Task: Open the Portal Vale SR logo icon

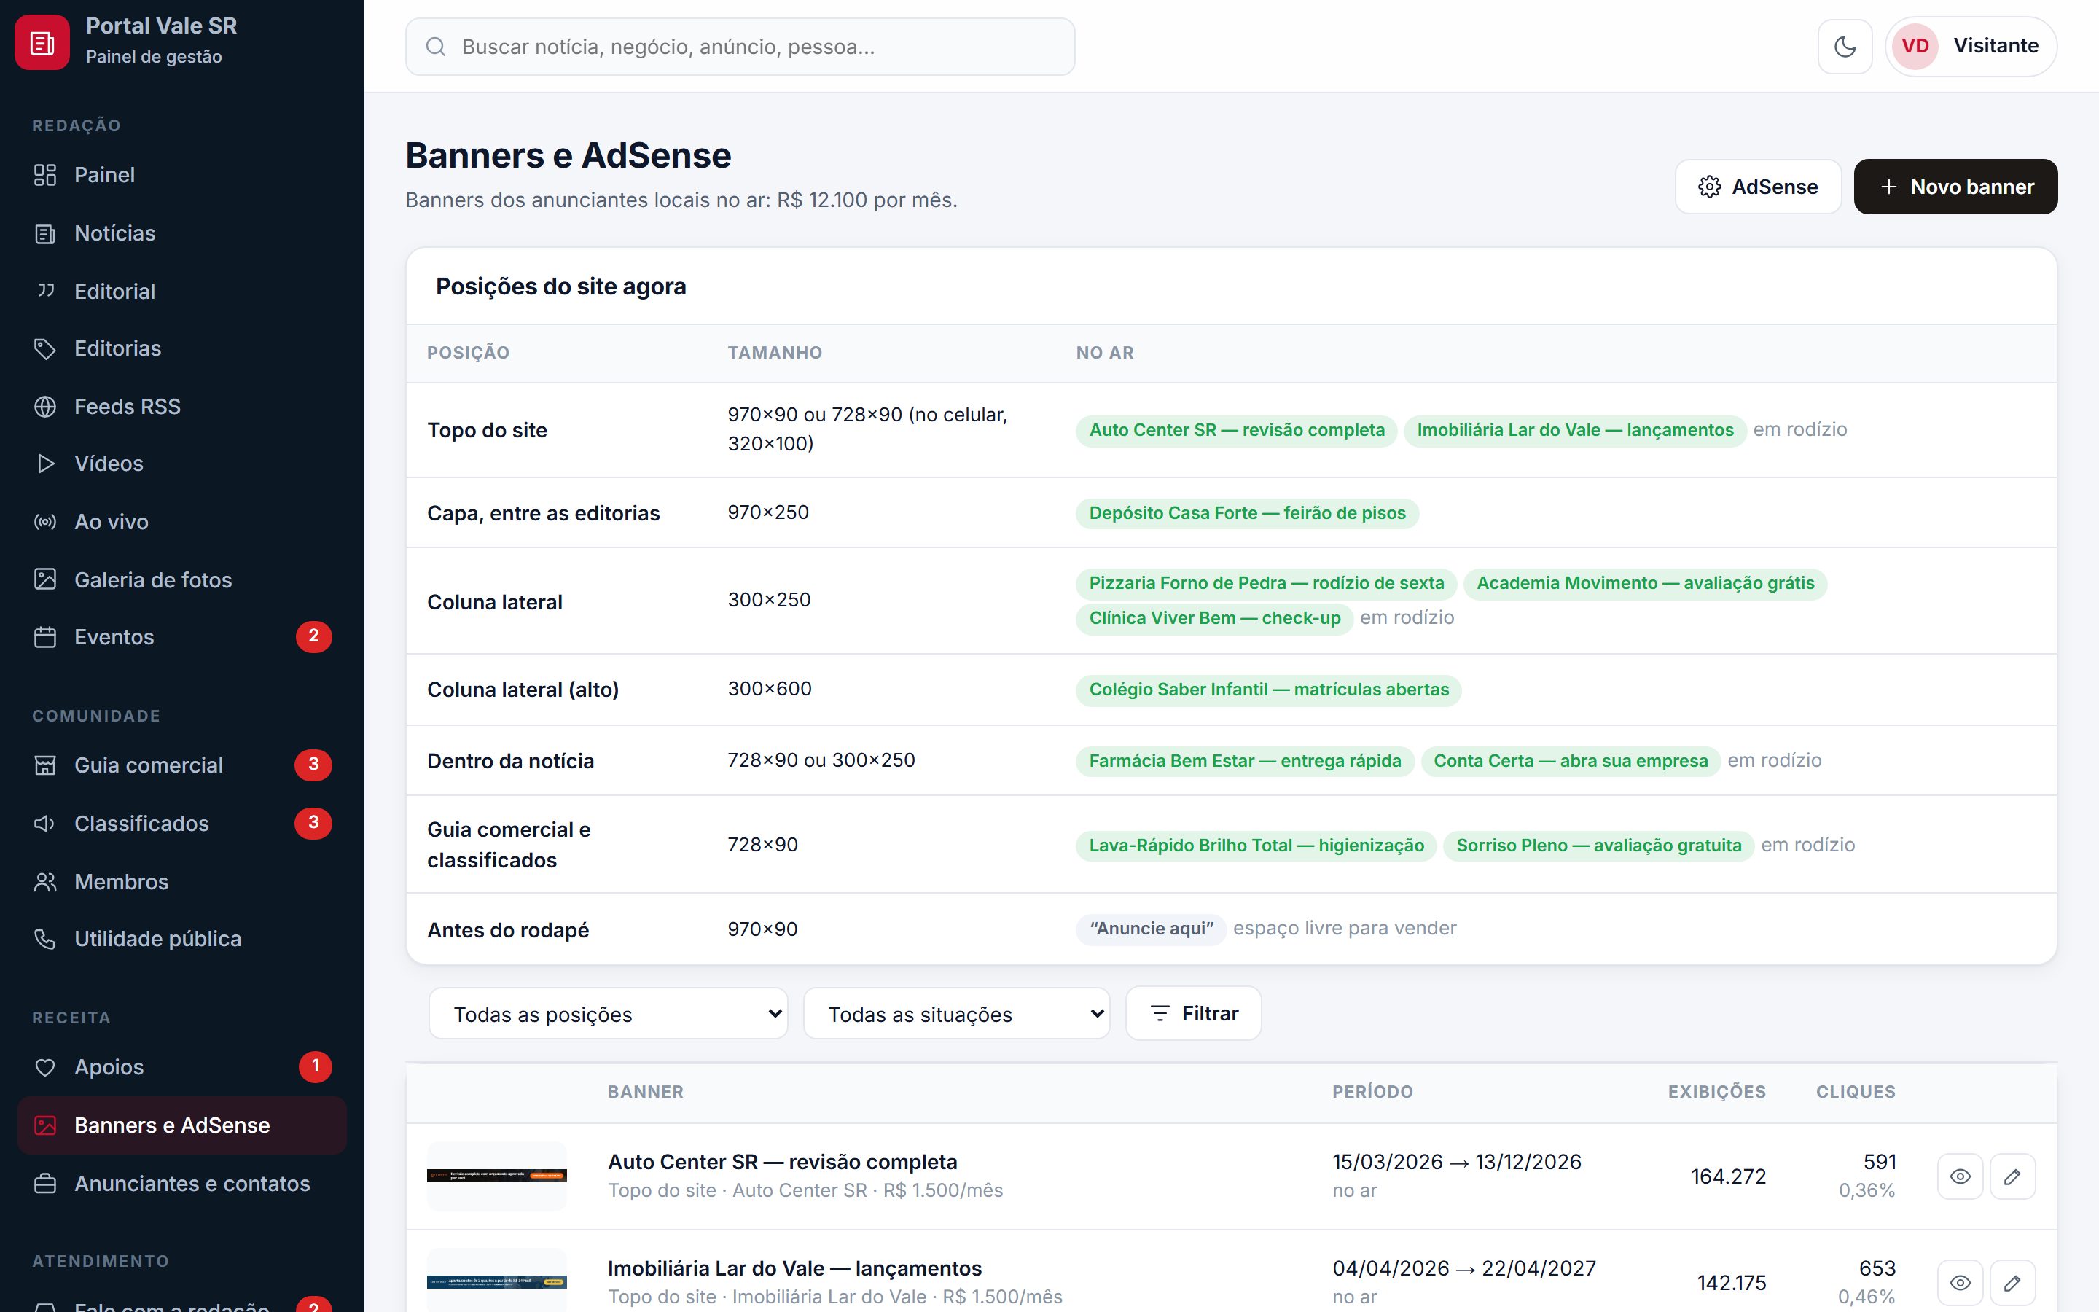Action: pos(42,42)
